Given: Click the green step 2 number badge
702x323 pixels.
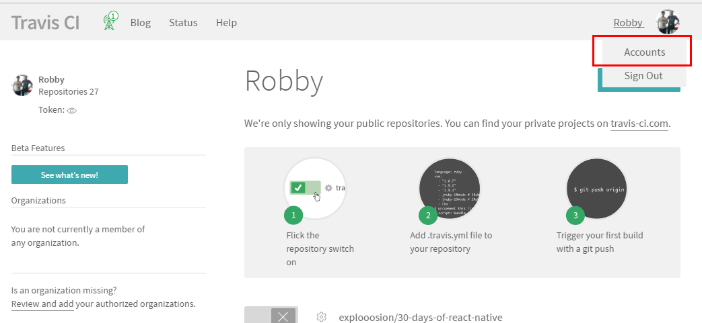Looking at the screenshot, I should pos(428,216).
